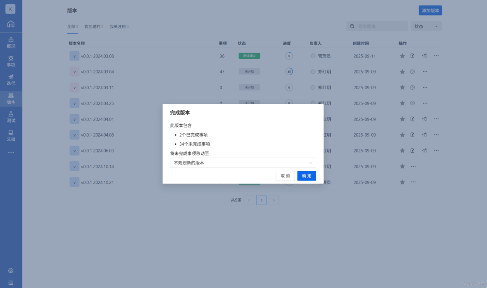Star the v0.0.1 2024.10.21 version

[x=402, y=182]
